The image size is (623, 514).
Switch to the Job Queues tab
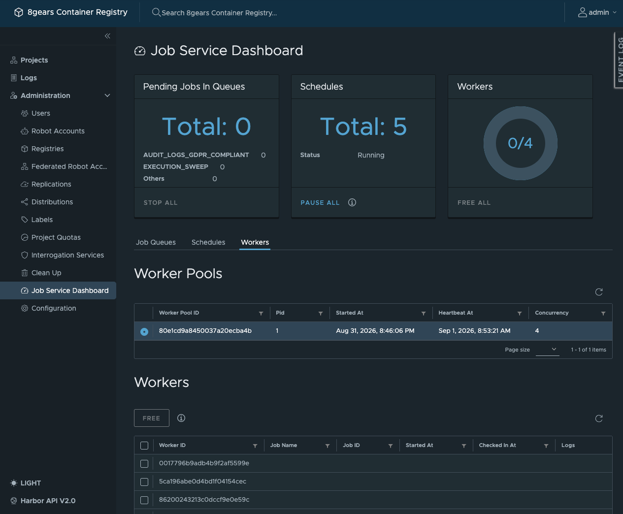coord(156,242)
